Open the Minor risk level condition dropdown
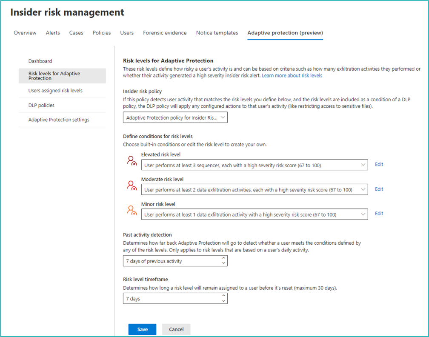The width and height of the screenshot is (429, 337). pyautogui.click(x=363, y=214)
